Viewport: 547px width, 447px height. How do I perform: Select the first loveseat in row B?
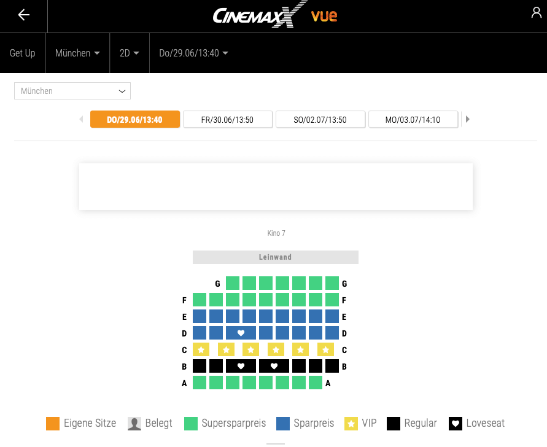click(241, 366)
